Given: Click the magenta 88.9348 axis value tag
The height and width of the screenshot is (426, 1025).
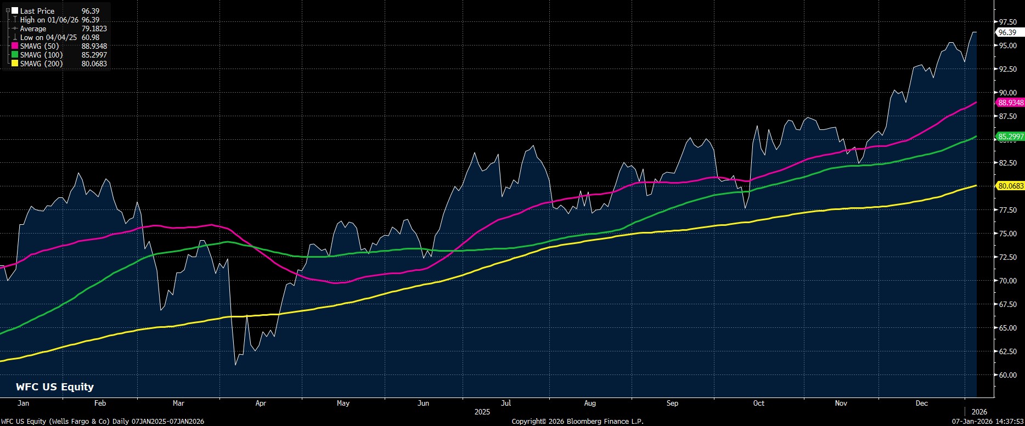Looking at the screenshot, I should tap(1010, 103).
